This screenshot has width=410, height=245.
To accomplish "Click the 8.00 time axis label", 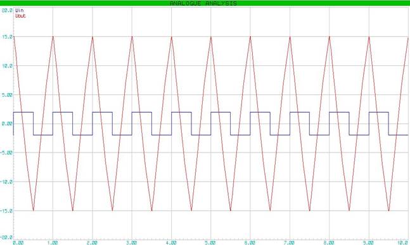I will pyautogui.click(x=329, y=242).
